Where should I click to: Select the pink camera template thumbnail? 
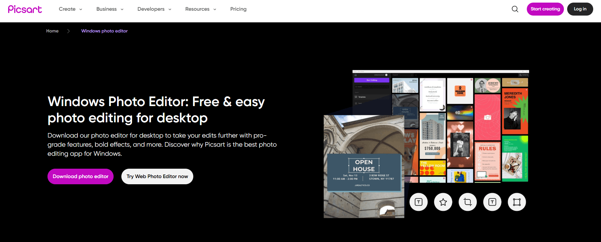click(x=487, y=117)
